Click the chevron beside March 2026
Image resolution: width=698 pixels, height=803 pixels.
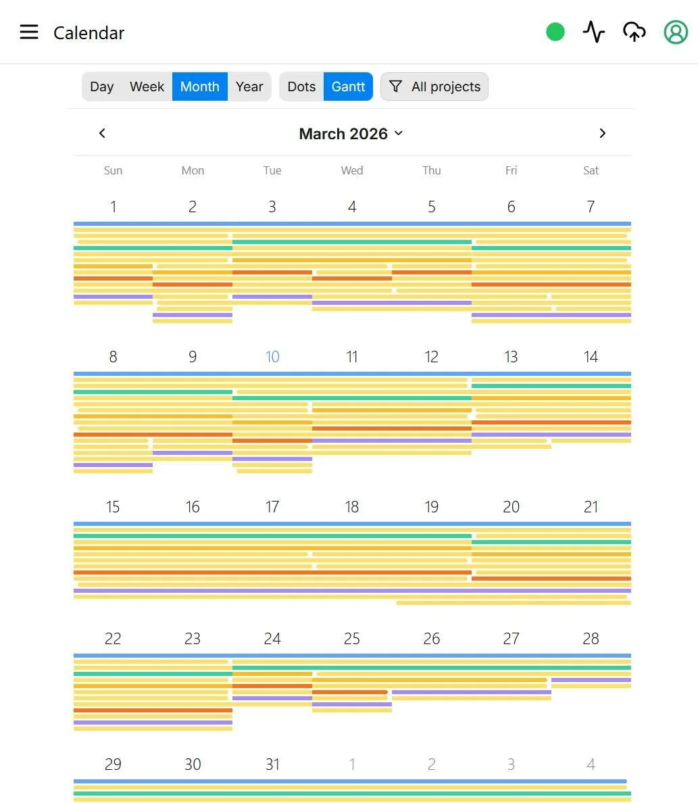point(399,133)
